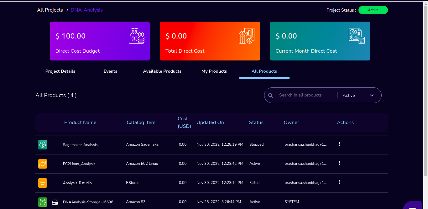The width and height of the screenshot is (428, 209).
Task: Click the Analysis-Rstudio aws icon
Action: click(x=43, y=183)
